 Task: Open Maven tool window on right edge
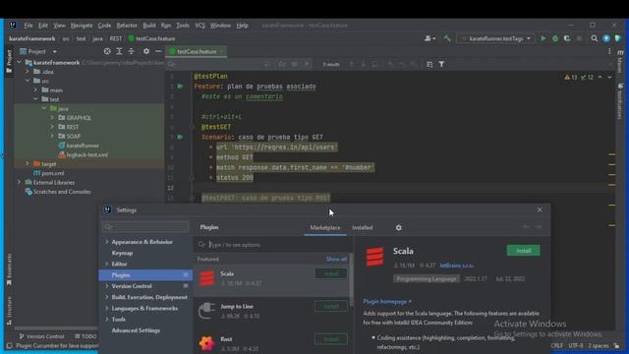click(620, 60)
